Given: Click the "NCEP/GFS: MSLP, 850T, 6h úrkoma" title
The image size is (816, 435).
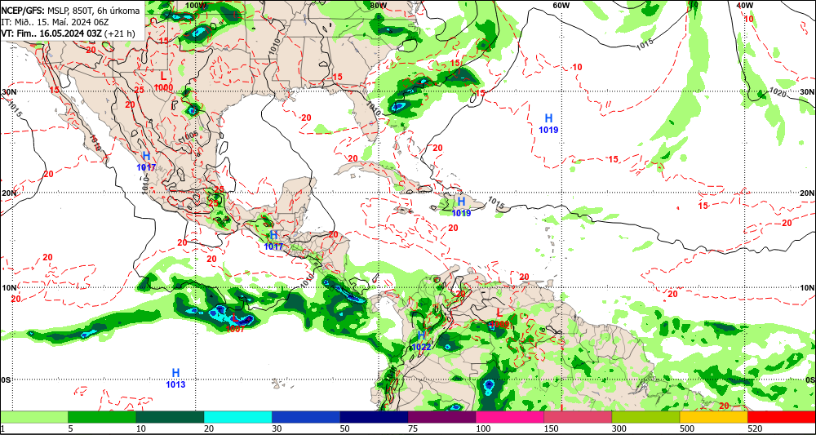Looking at the screenshot, I should 70,11.
